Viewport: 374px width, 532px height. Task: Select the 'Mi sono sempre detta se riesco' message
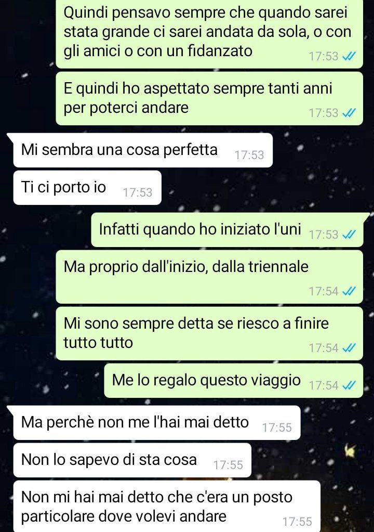pyautogui.click(x=209, y=333)
